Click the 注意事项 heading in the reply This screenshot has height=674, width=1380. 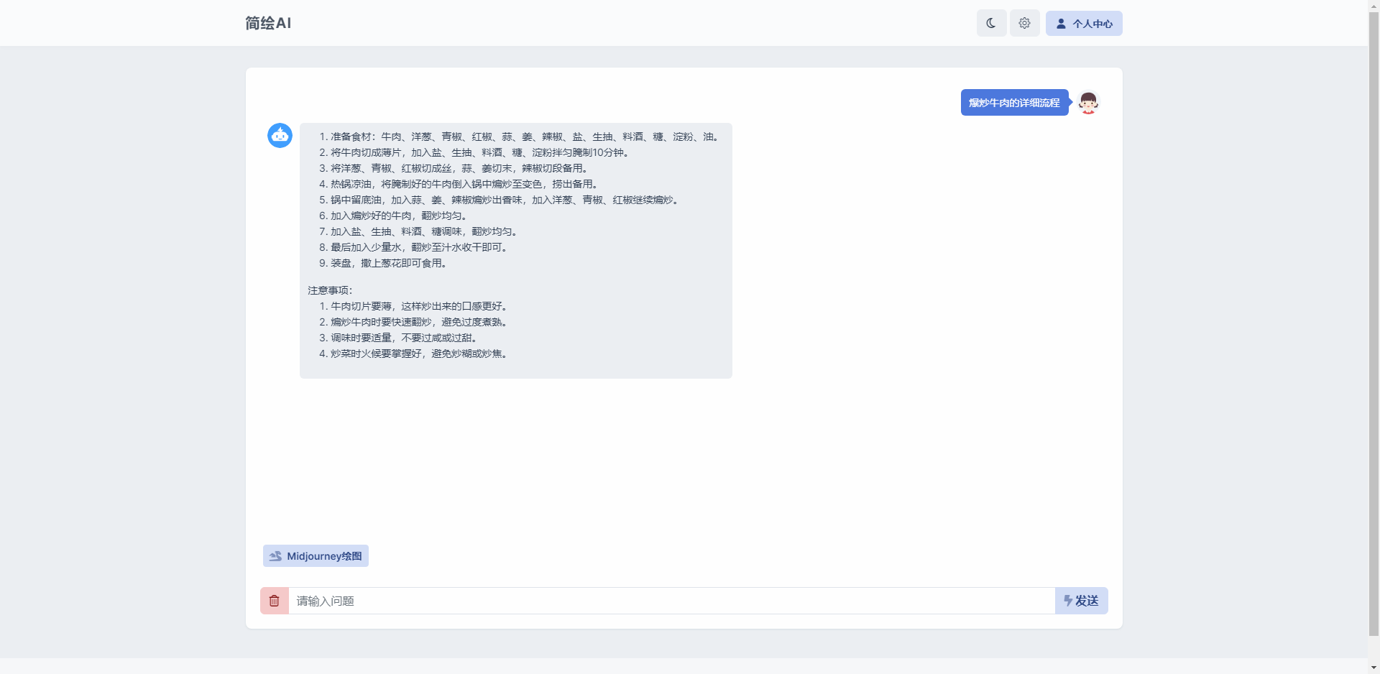330,290
